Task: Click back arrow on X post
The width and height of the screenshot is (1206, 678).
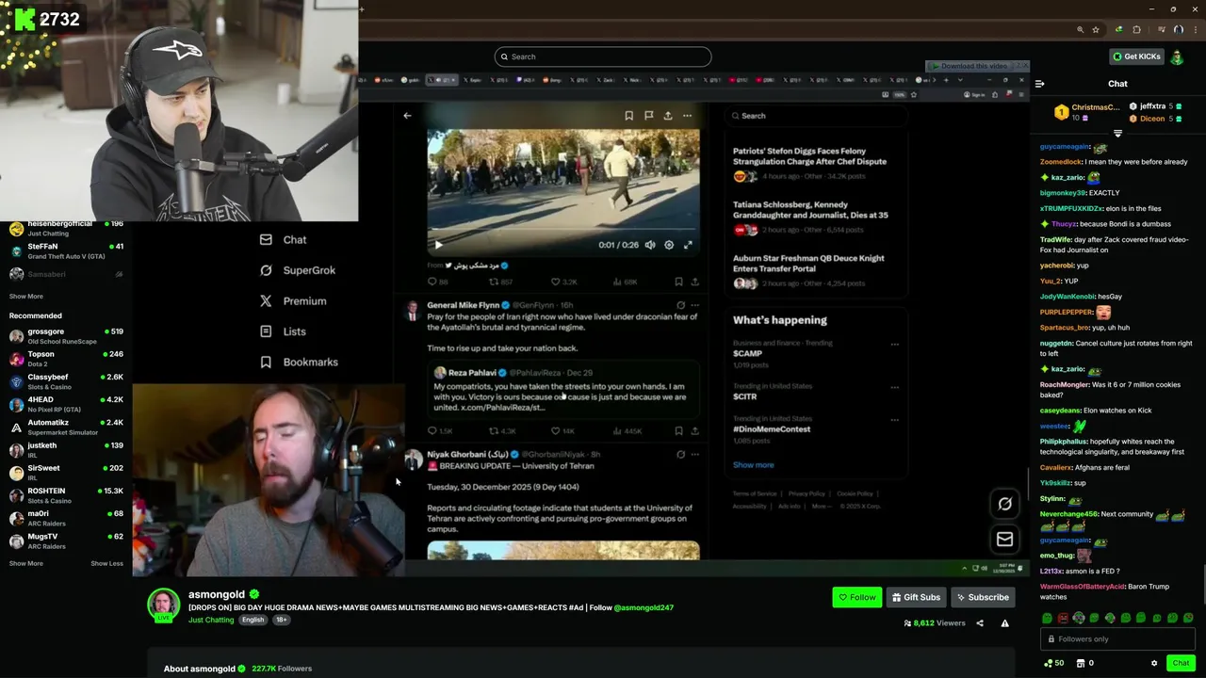Action: pos(407,116)
